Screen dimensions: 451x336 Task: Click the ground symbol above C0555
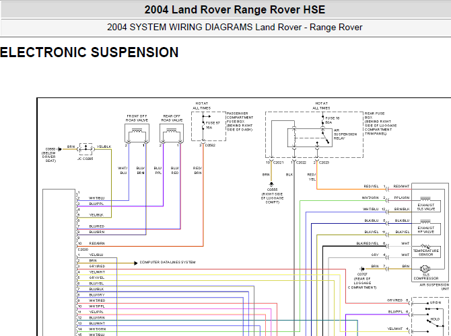click(271, 184)
